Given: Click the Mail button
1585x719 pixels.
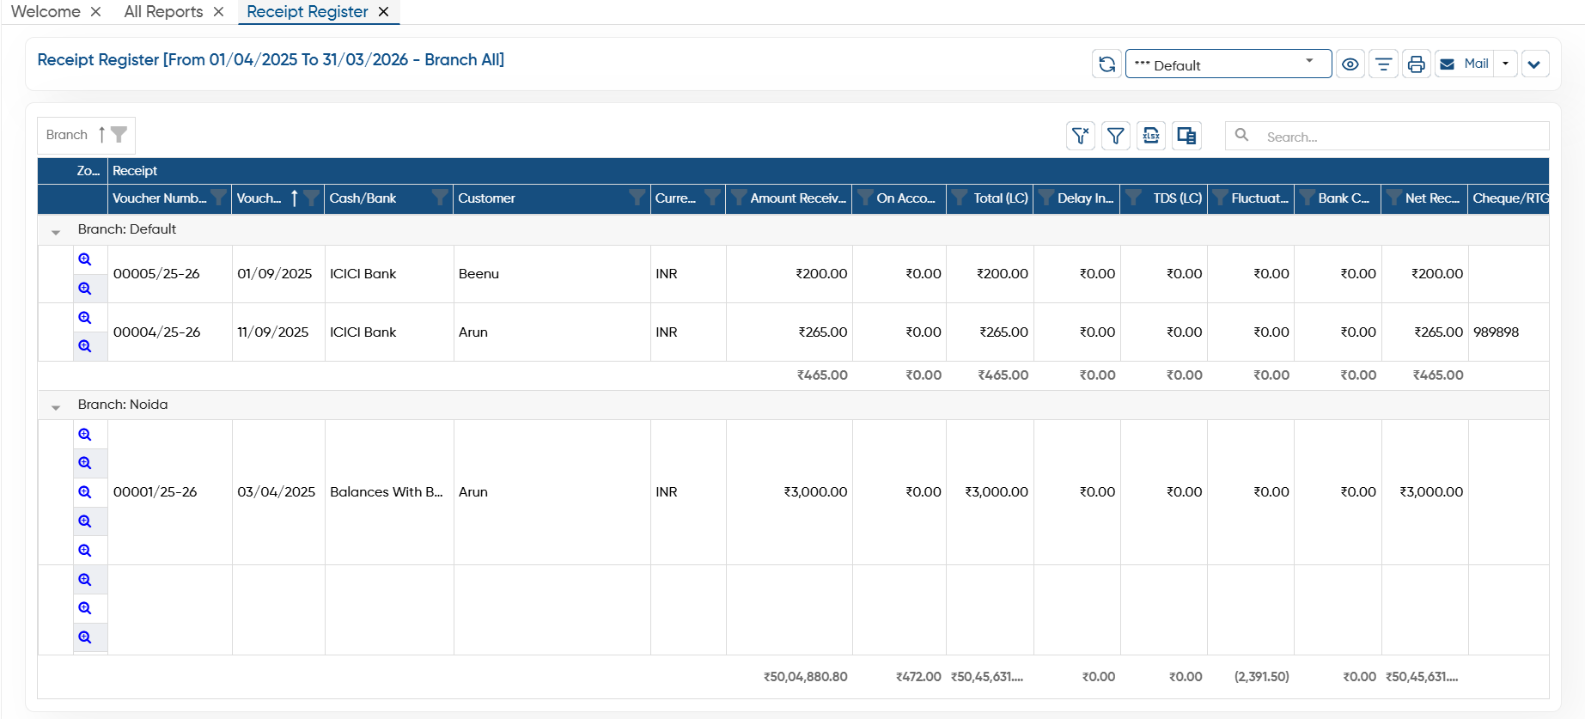Looking at the screenshot, I should (x=1465, y=64).
